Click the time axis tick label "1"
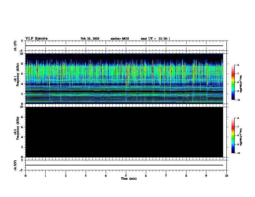255x197 pixels. (x=45, y=176)
